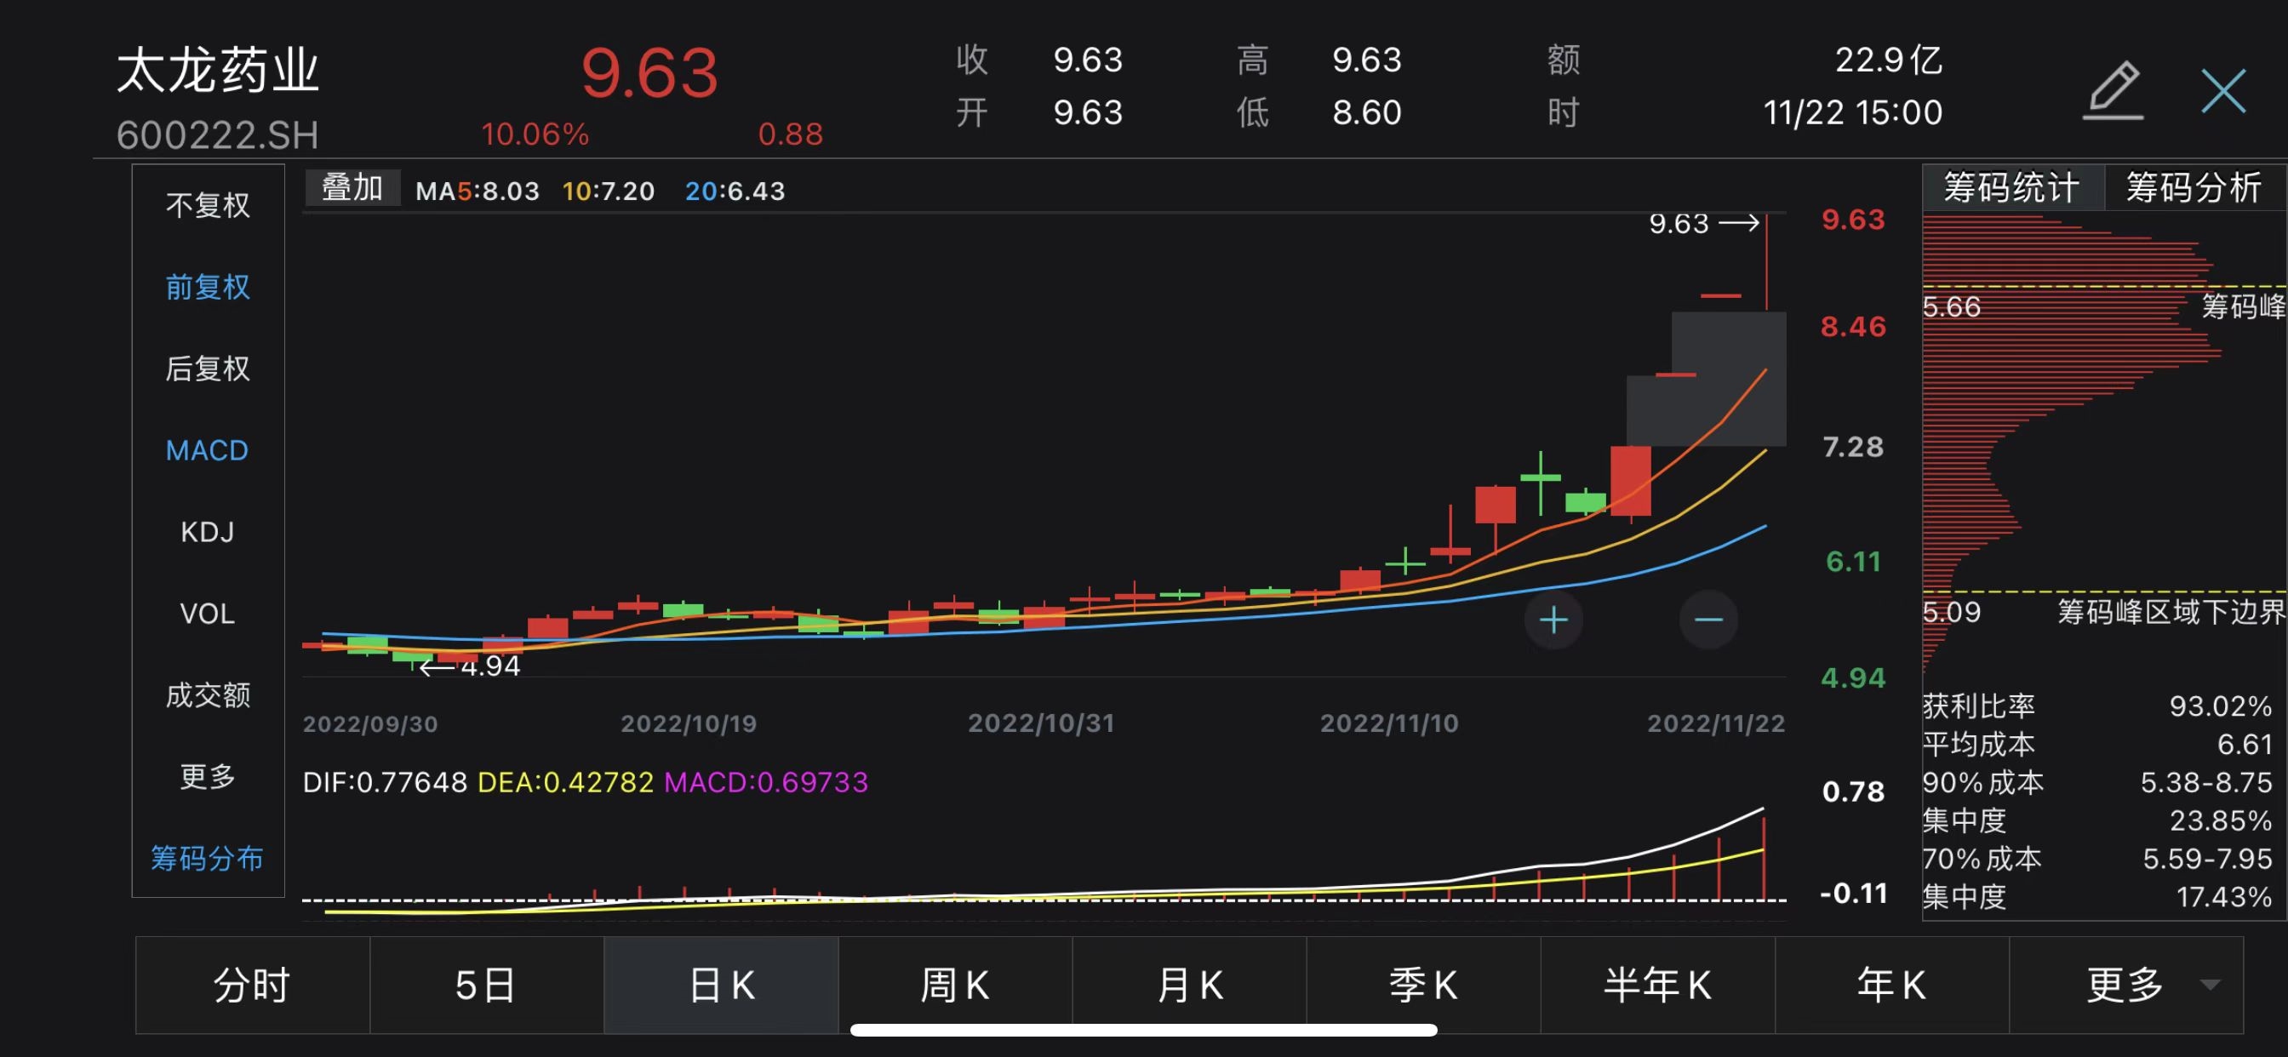
Task: Switch to 周K weekly chart tab
Action: coord(955,984)
